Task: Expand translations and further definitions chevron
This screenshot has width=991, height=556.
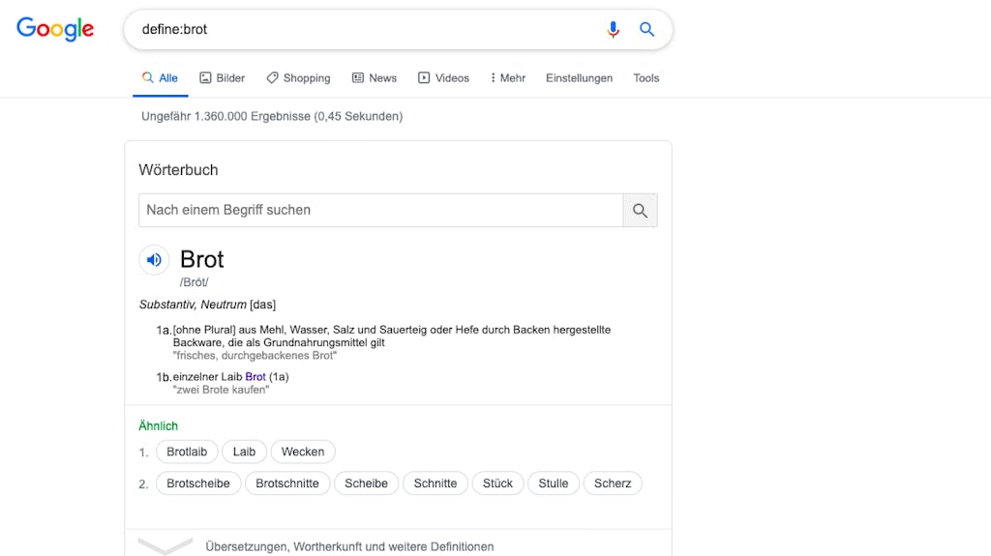Action: pos(165,545)
